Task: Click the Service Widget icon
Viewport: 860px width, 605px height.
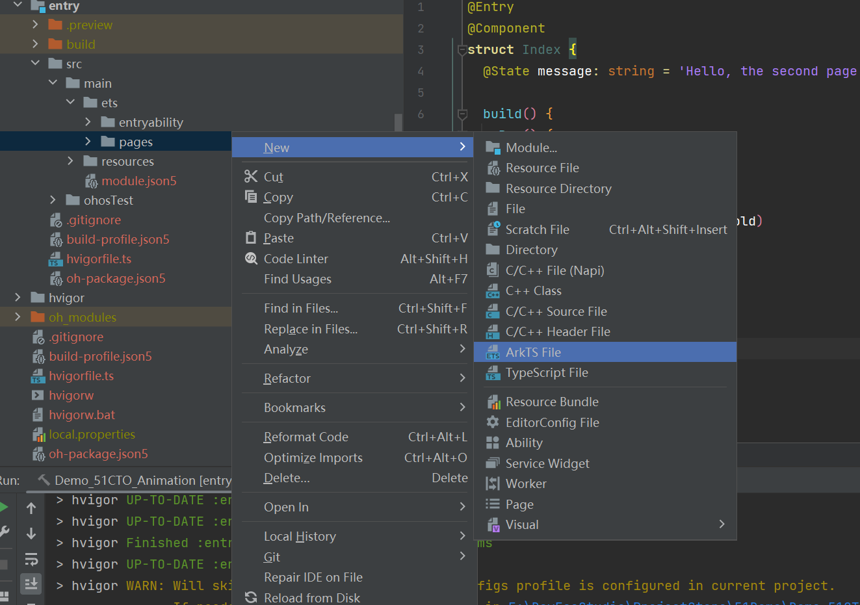Action: [x=493, y=463]
